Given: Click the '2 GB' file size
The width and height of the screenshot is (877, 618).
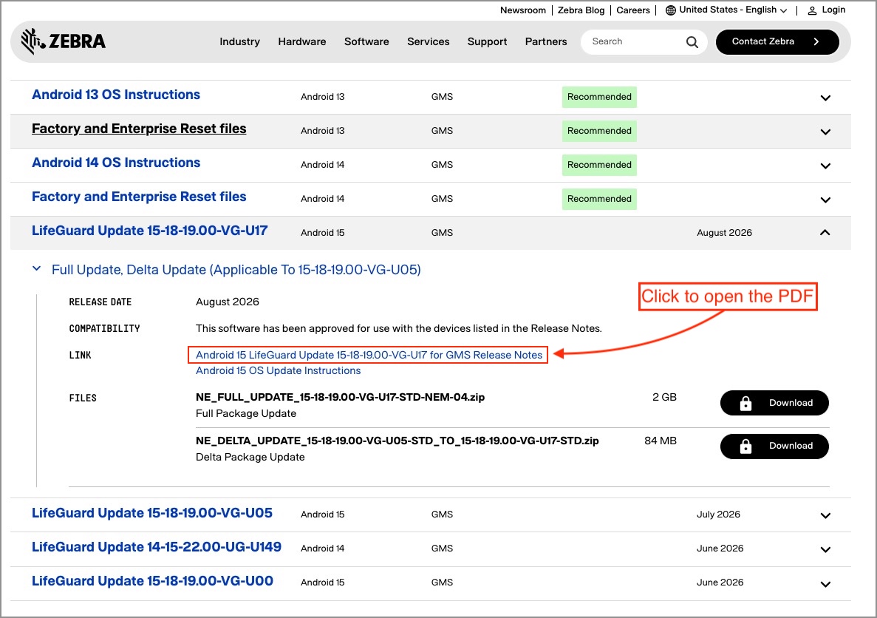Looking at the screenshot, I should [664, 398].
